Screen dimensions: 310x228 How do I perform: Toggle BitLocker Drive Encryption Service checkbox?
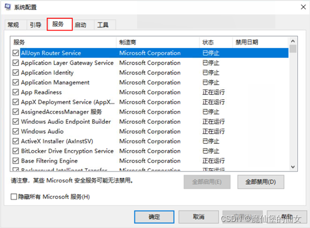pyautogui.click(x=16, y=151)
